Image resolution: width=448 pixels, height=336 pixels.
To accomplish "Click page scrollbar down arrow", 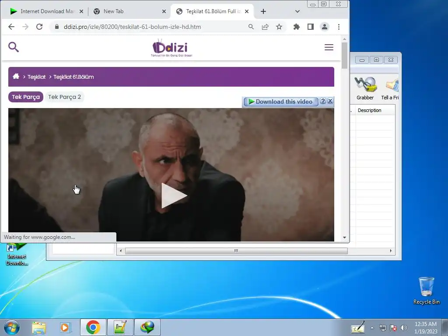I will pyautogui.click(x=345, y=238).
